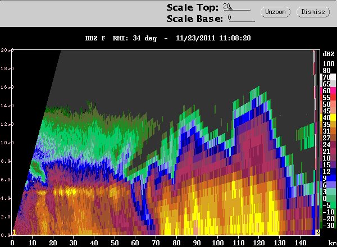
Task: Click the Scale Top value 20
Action: click(226, 6)
